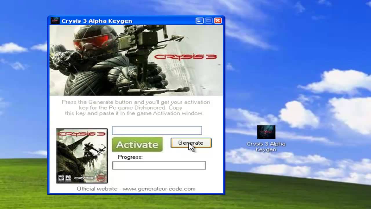
Task: Click the Progress bar field
Action: (x=159, y=165)
